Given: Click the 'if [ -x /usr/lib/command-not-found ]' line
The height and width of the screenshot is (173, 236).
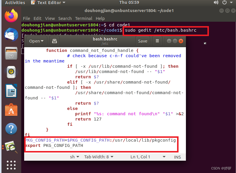Looking at the screenshot, I should pos(123,66).
